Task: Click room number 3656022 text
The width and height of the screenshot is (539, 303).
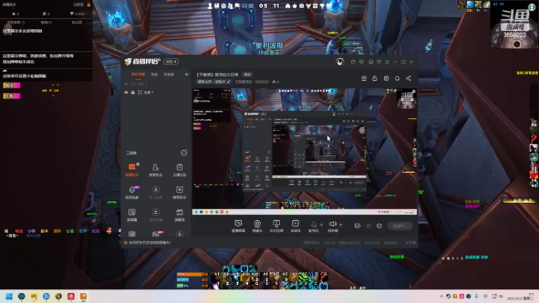Action: [x=262, y=81]
